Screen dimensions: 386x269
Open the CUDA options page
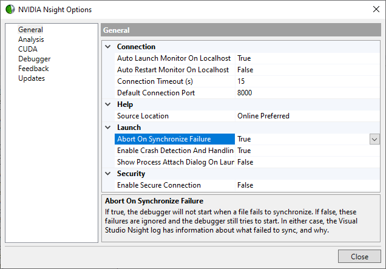pos(28,49)
